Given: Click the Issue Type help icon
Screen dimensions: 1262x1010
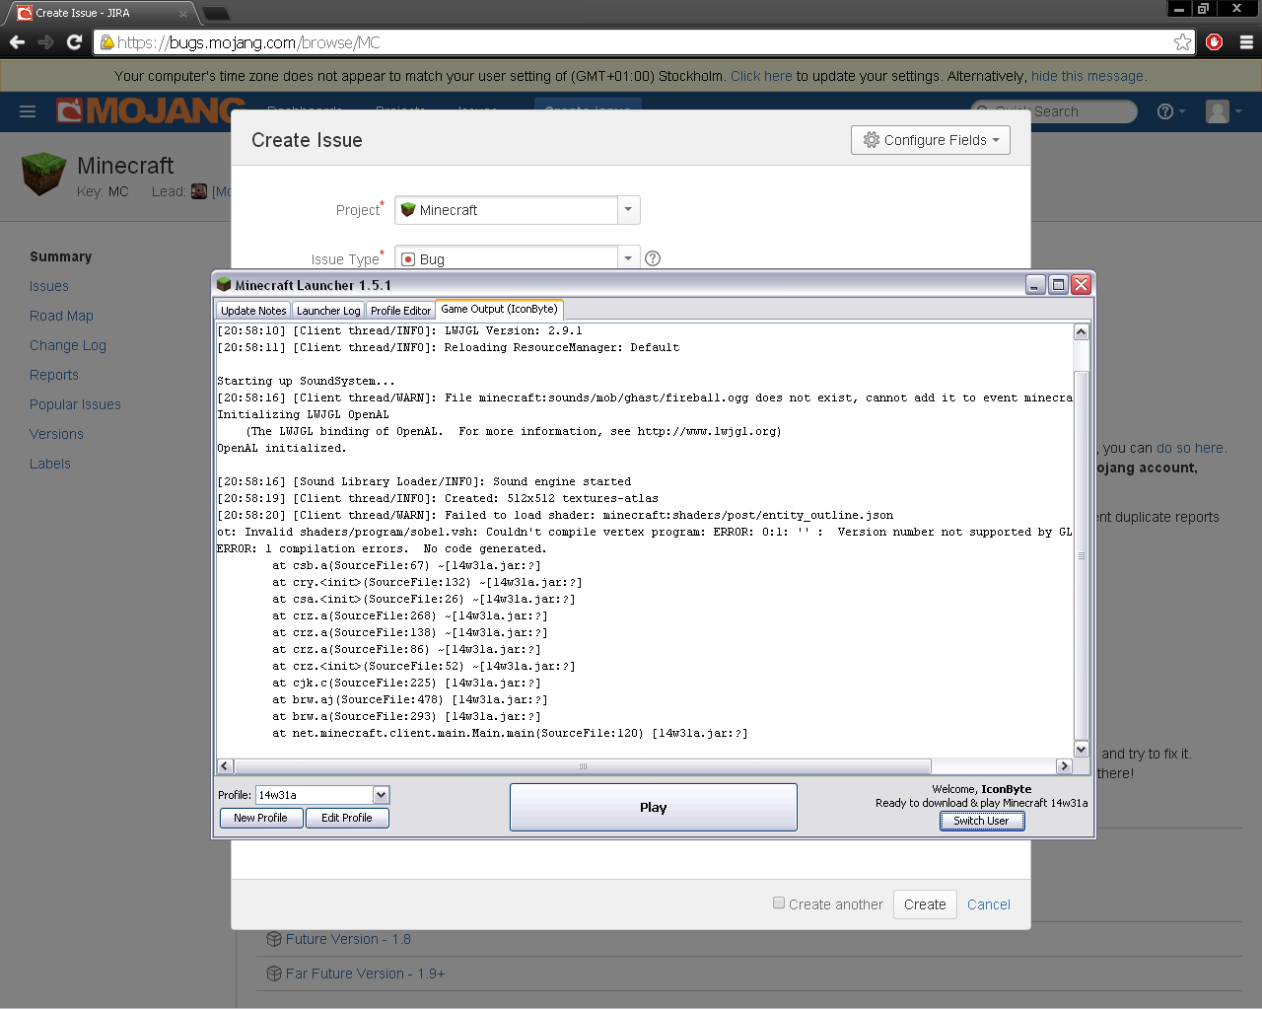Looking at the screenshot, I should tap(653, 258).
